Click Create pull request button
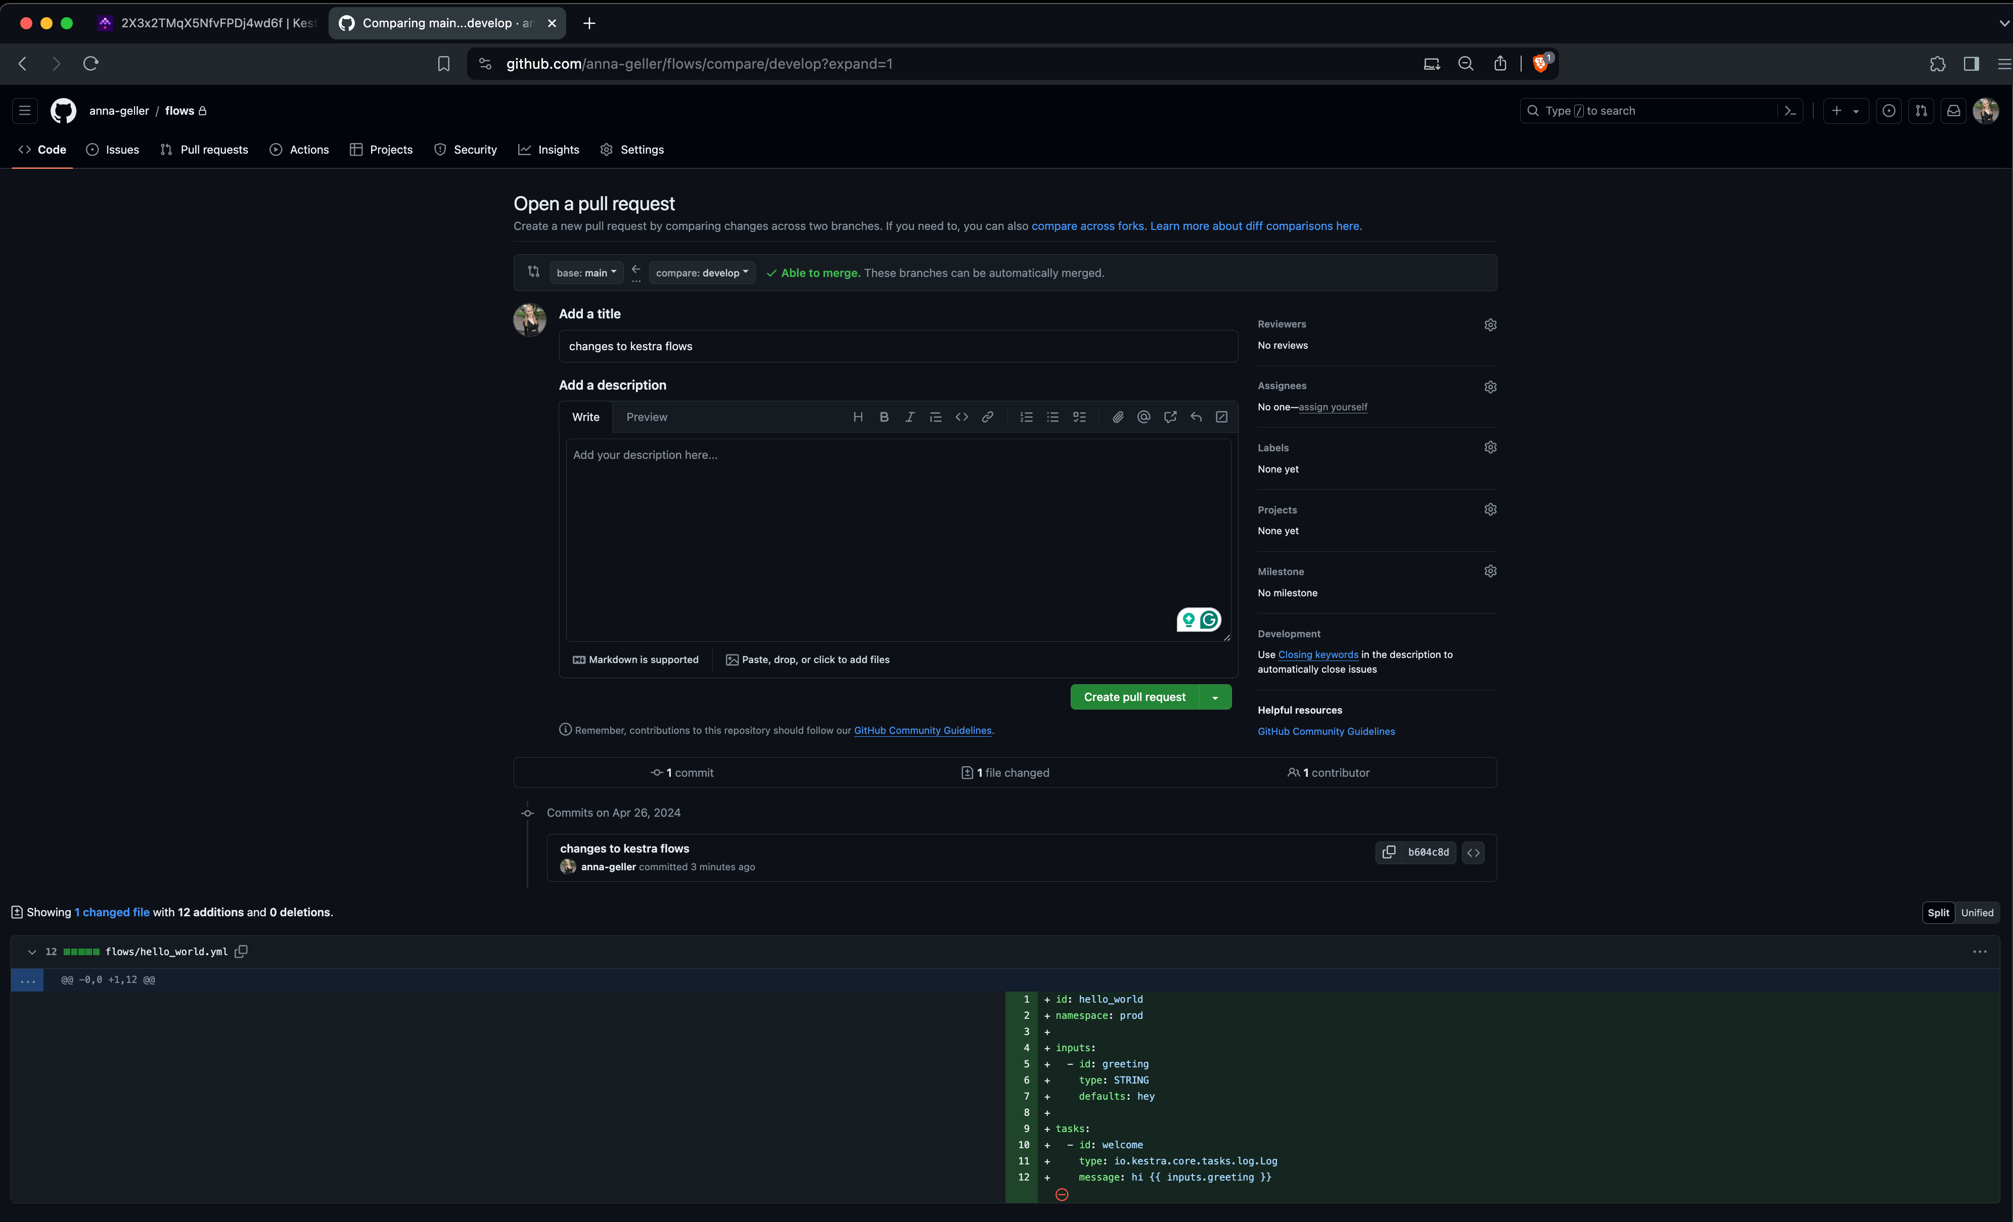 coord(1134,697)
